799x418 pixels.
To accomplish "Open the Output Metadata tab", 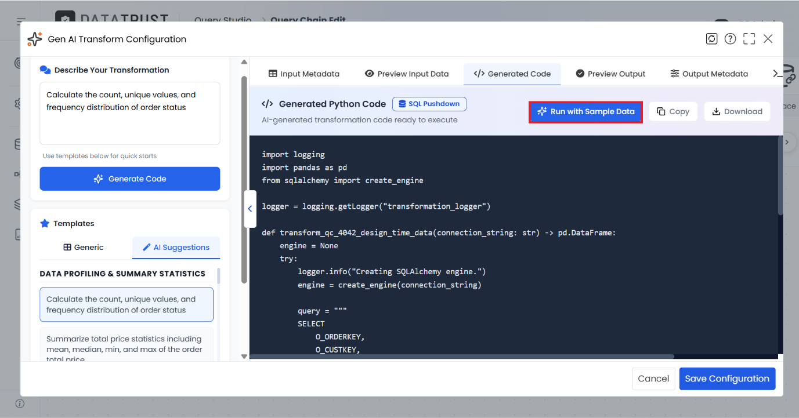I will pyautogui.click(x=709, y=74).
